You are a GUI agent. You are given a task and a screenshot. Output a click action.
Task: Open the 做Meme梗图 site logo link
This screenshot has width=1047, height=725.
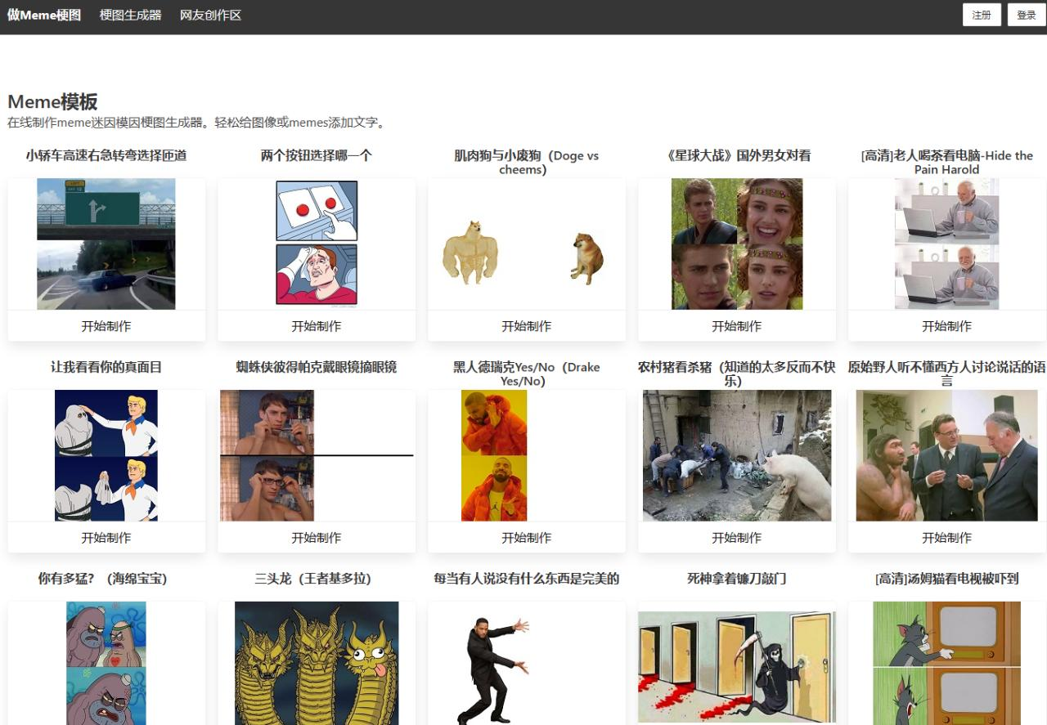point(44,15)
